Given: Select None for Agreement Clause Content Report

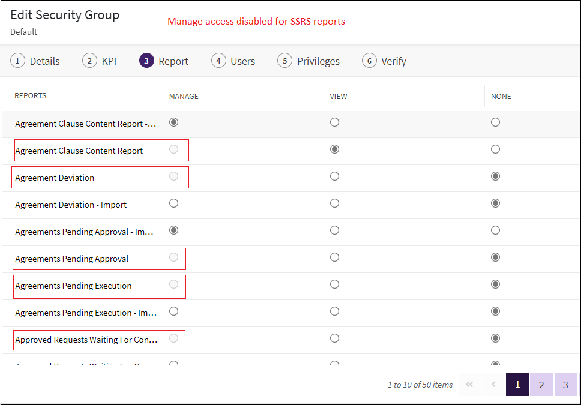Looking at the screenshot, I should pos(495,149).
